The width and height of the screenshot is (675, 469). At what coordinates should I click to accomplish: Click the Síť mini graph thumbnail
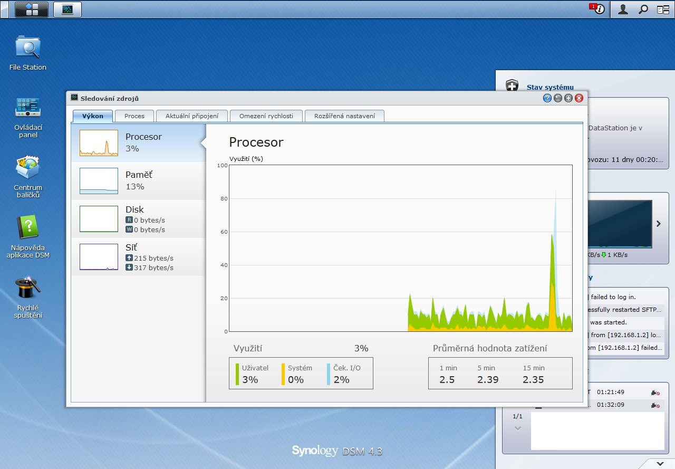99,257
